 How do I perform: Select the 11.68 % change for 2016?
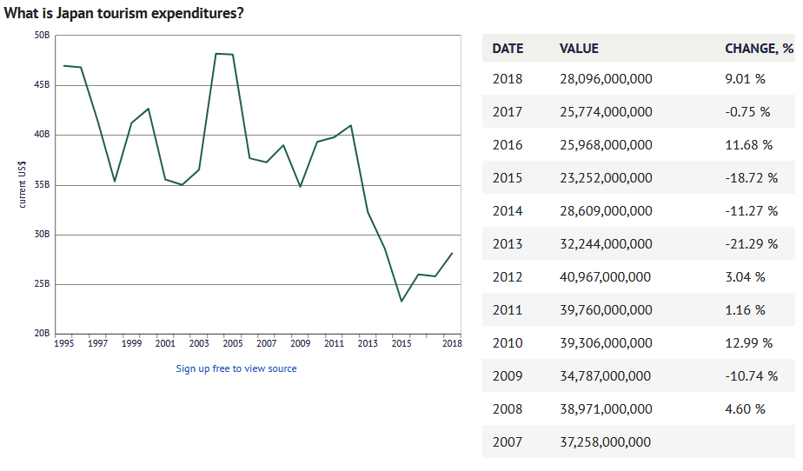click(x=748, y=145)
